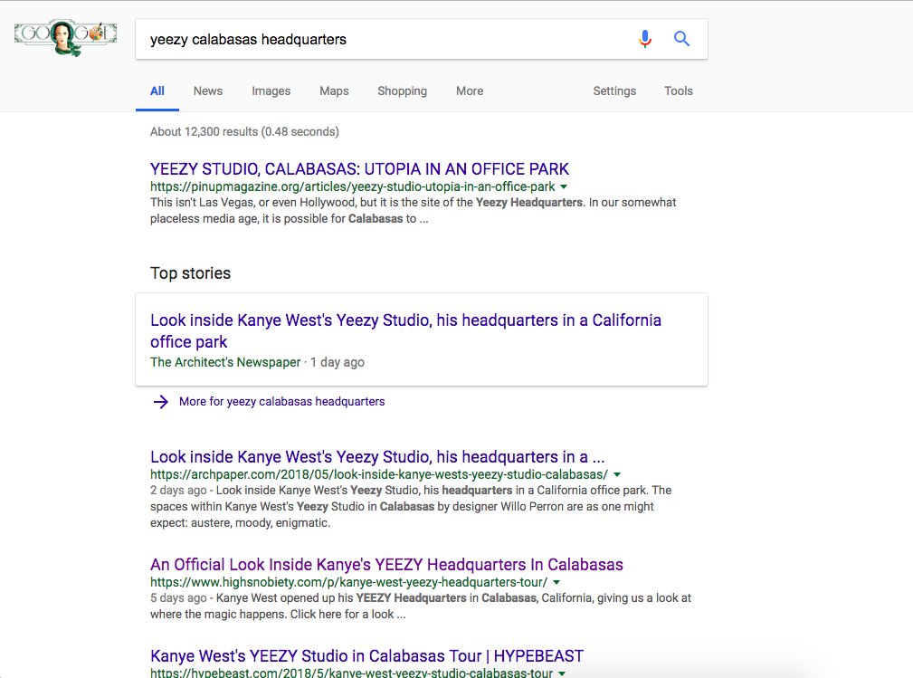
Task: Open the Settings menu
Action: [x=614, y=91]
